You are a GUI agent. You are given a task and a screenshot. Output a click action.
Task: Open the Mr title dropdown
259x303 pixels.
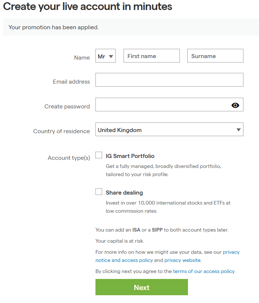coord(105,56)
